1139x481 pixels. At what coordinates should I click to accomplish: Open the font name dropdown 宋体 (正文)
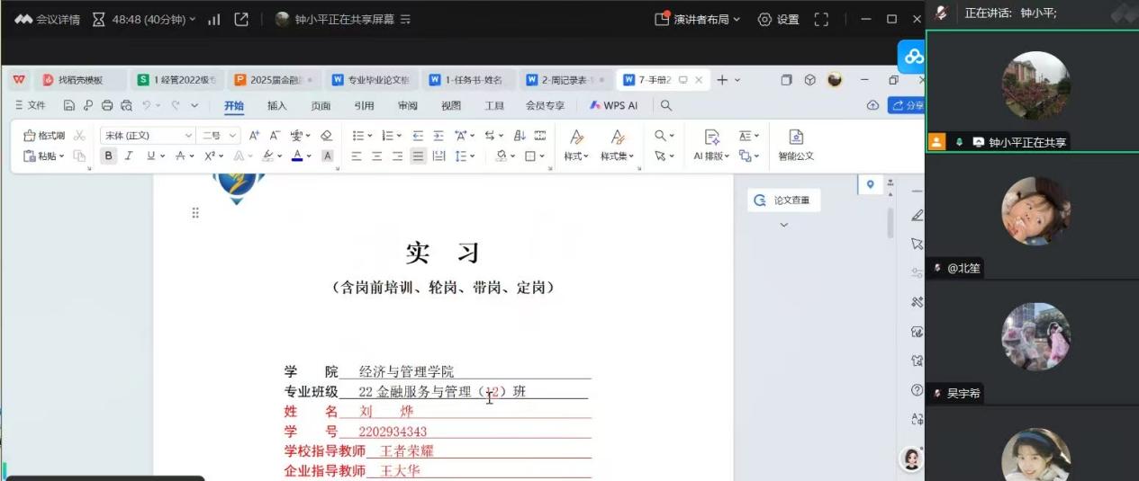coord(147,136)
